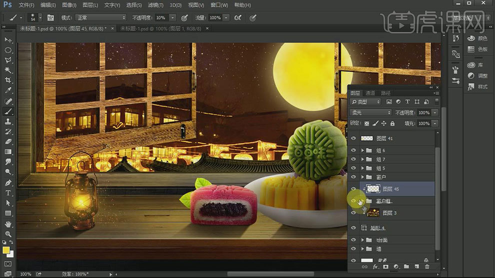Delete layer with trash icon
Viewport: 495px width, 278px height.
pos(427,267)
